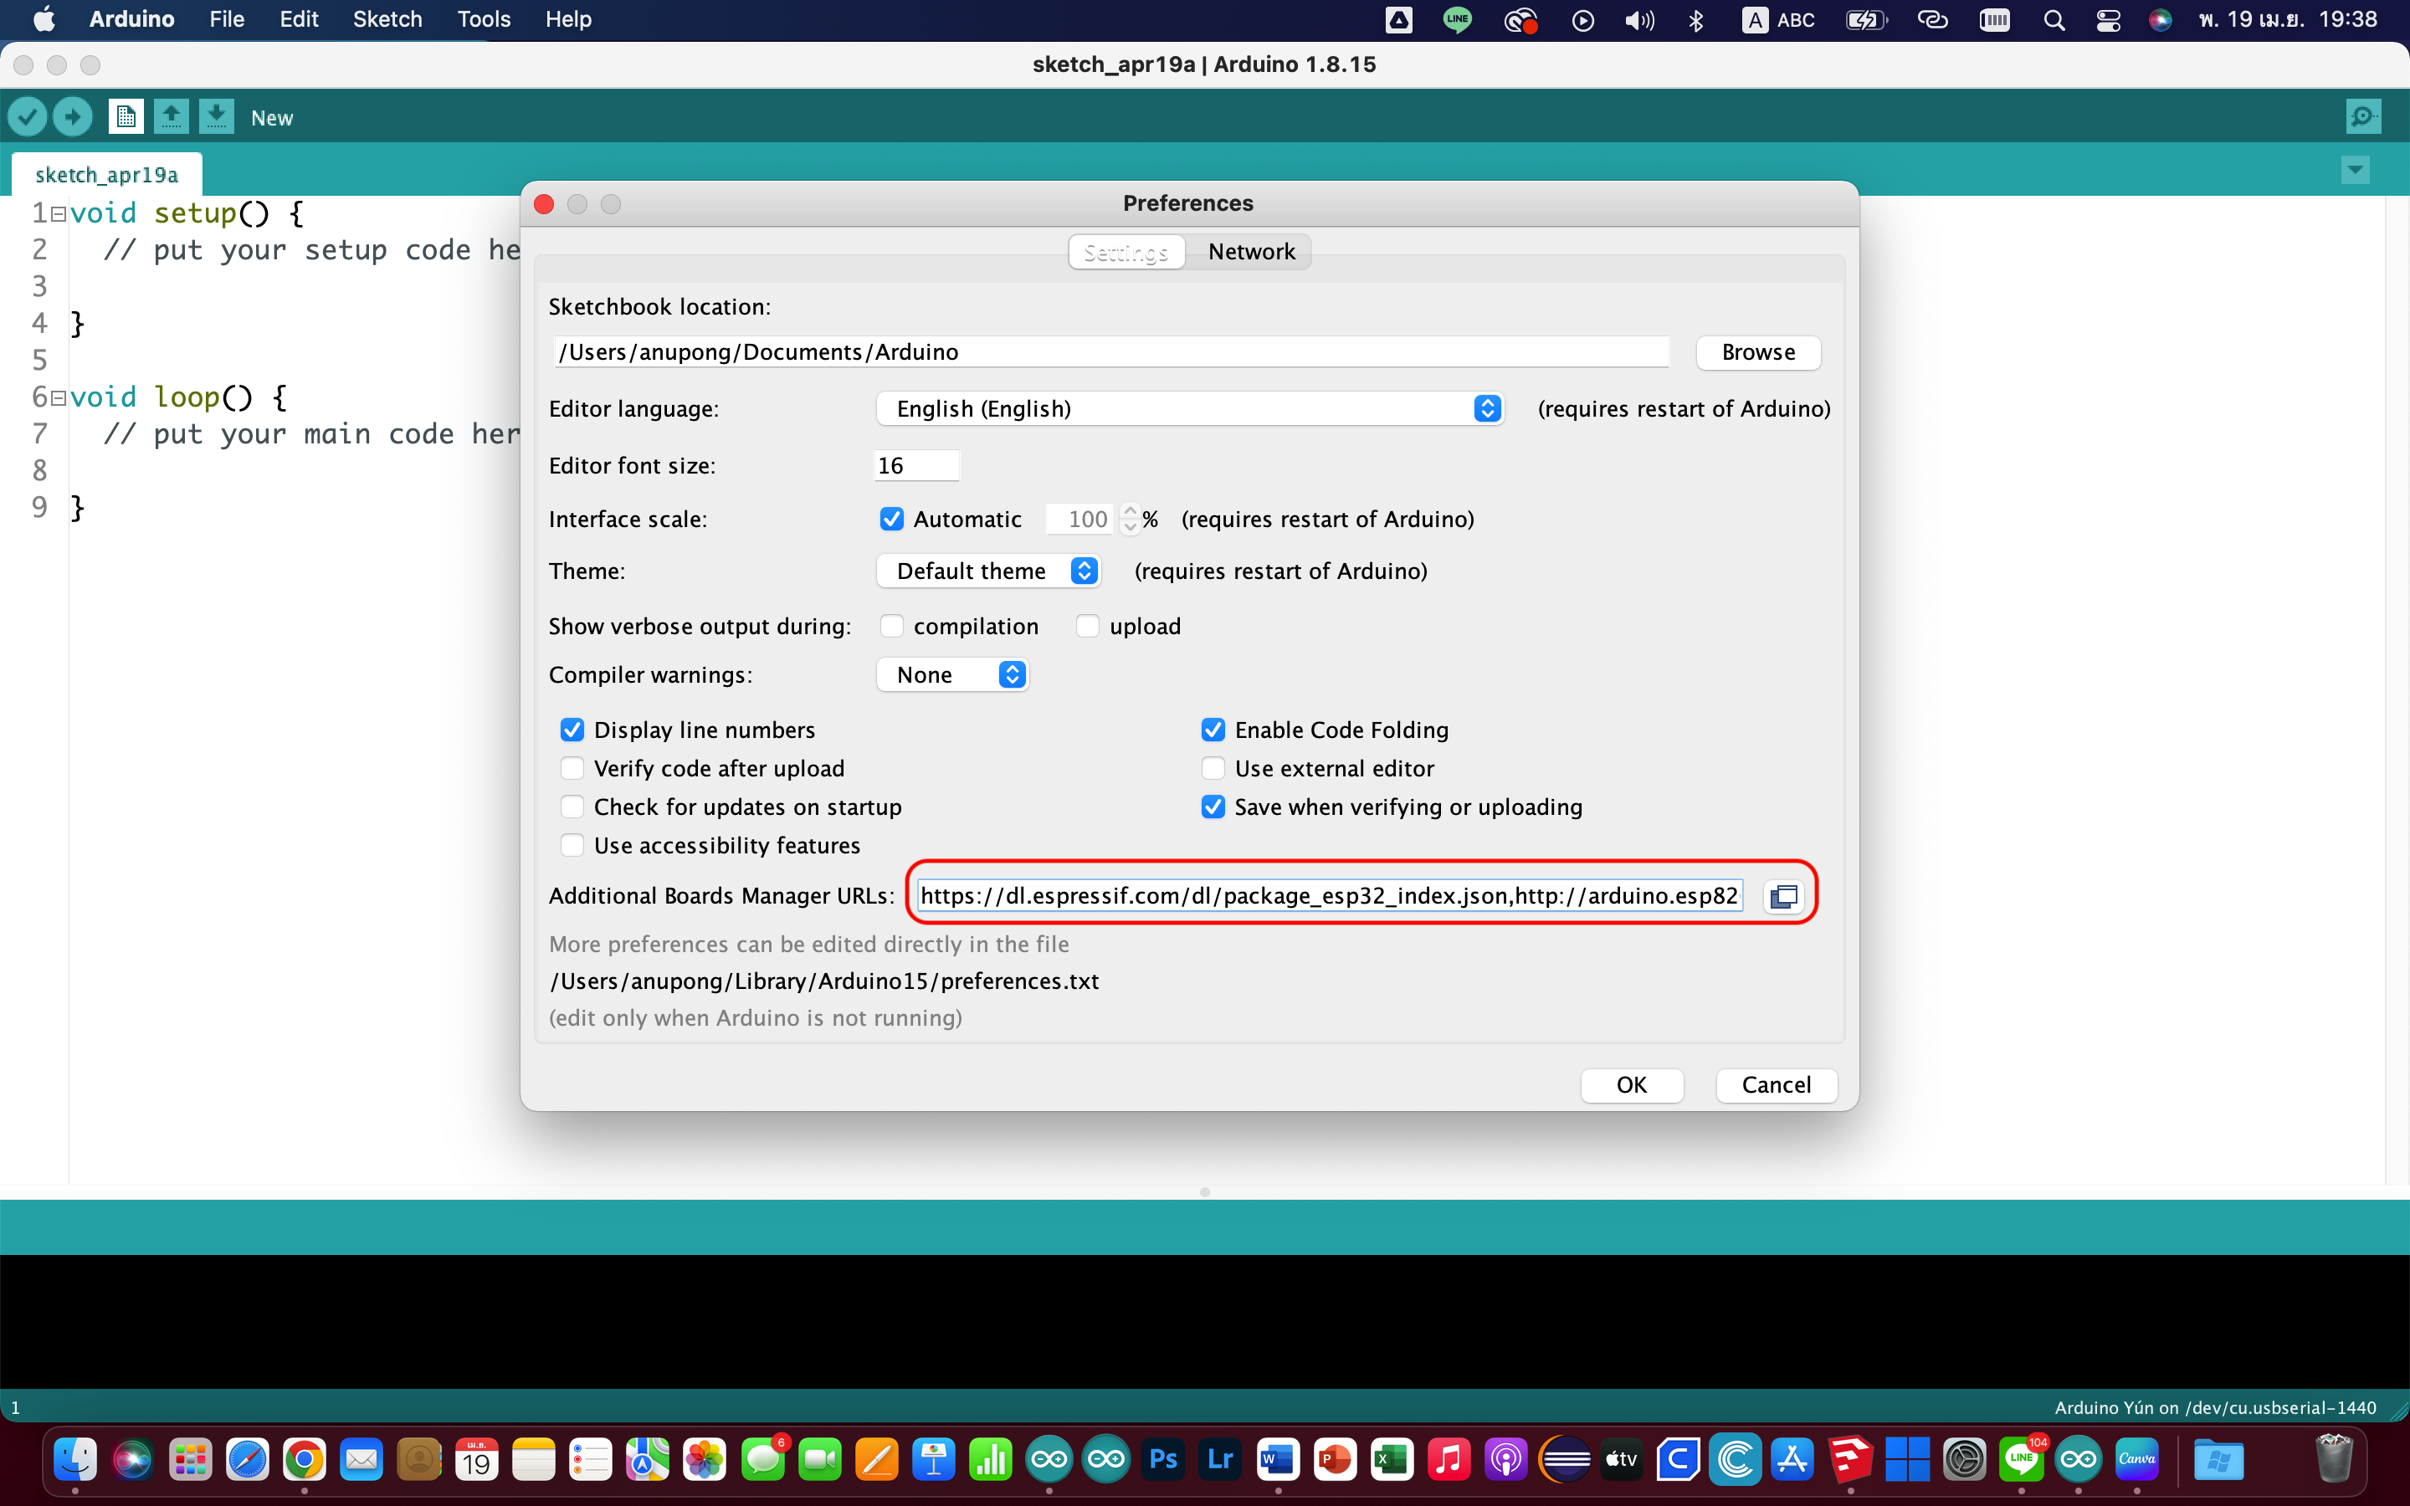2410x1506 pixels.
Task: Toggle Save when verifying or uploading
Action: click(x=1213, y=807)
